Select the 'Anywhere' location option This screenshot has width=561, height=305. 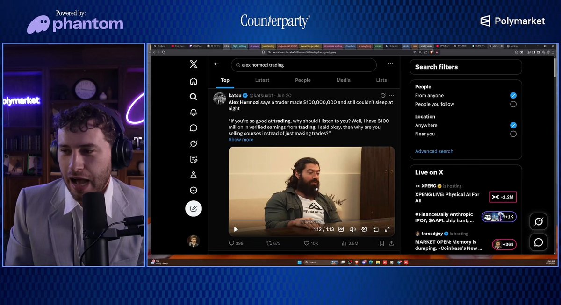tap(513, 125)
